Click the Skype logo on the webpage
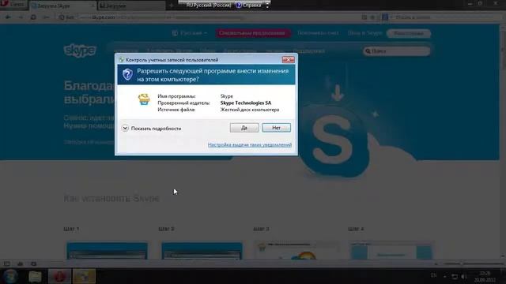 80,50
